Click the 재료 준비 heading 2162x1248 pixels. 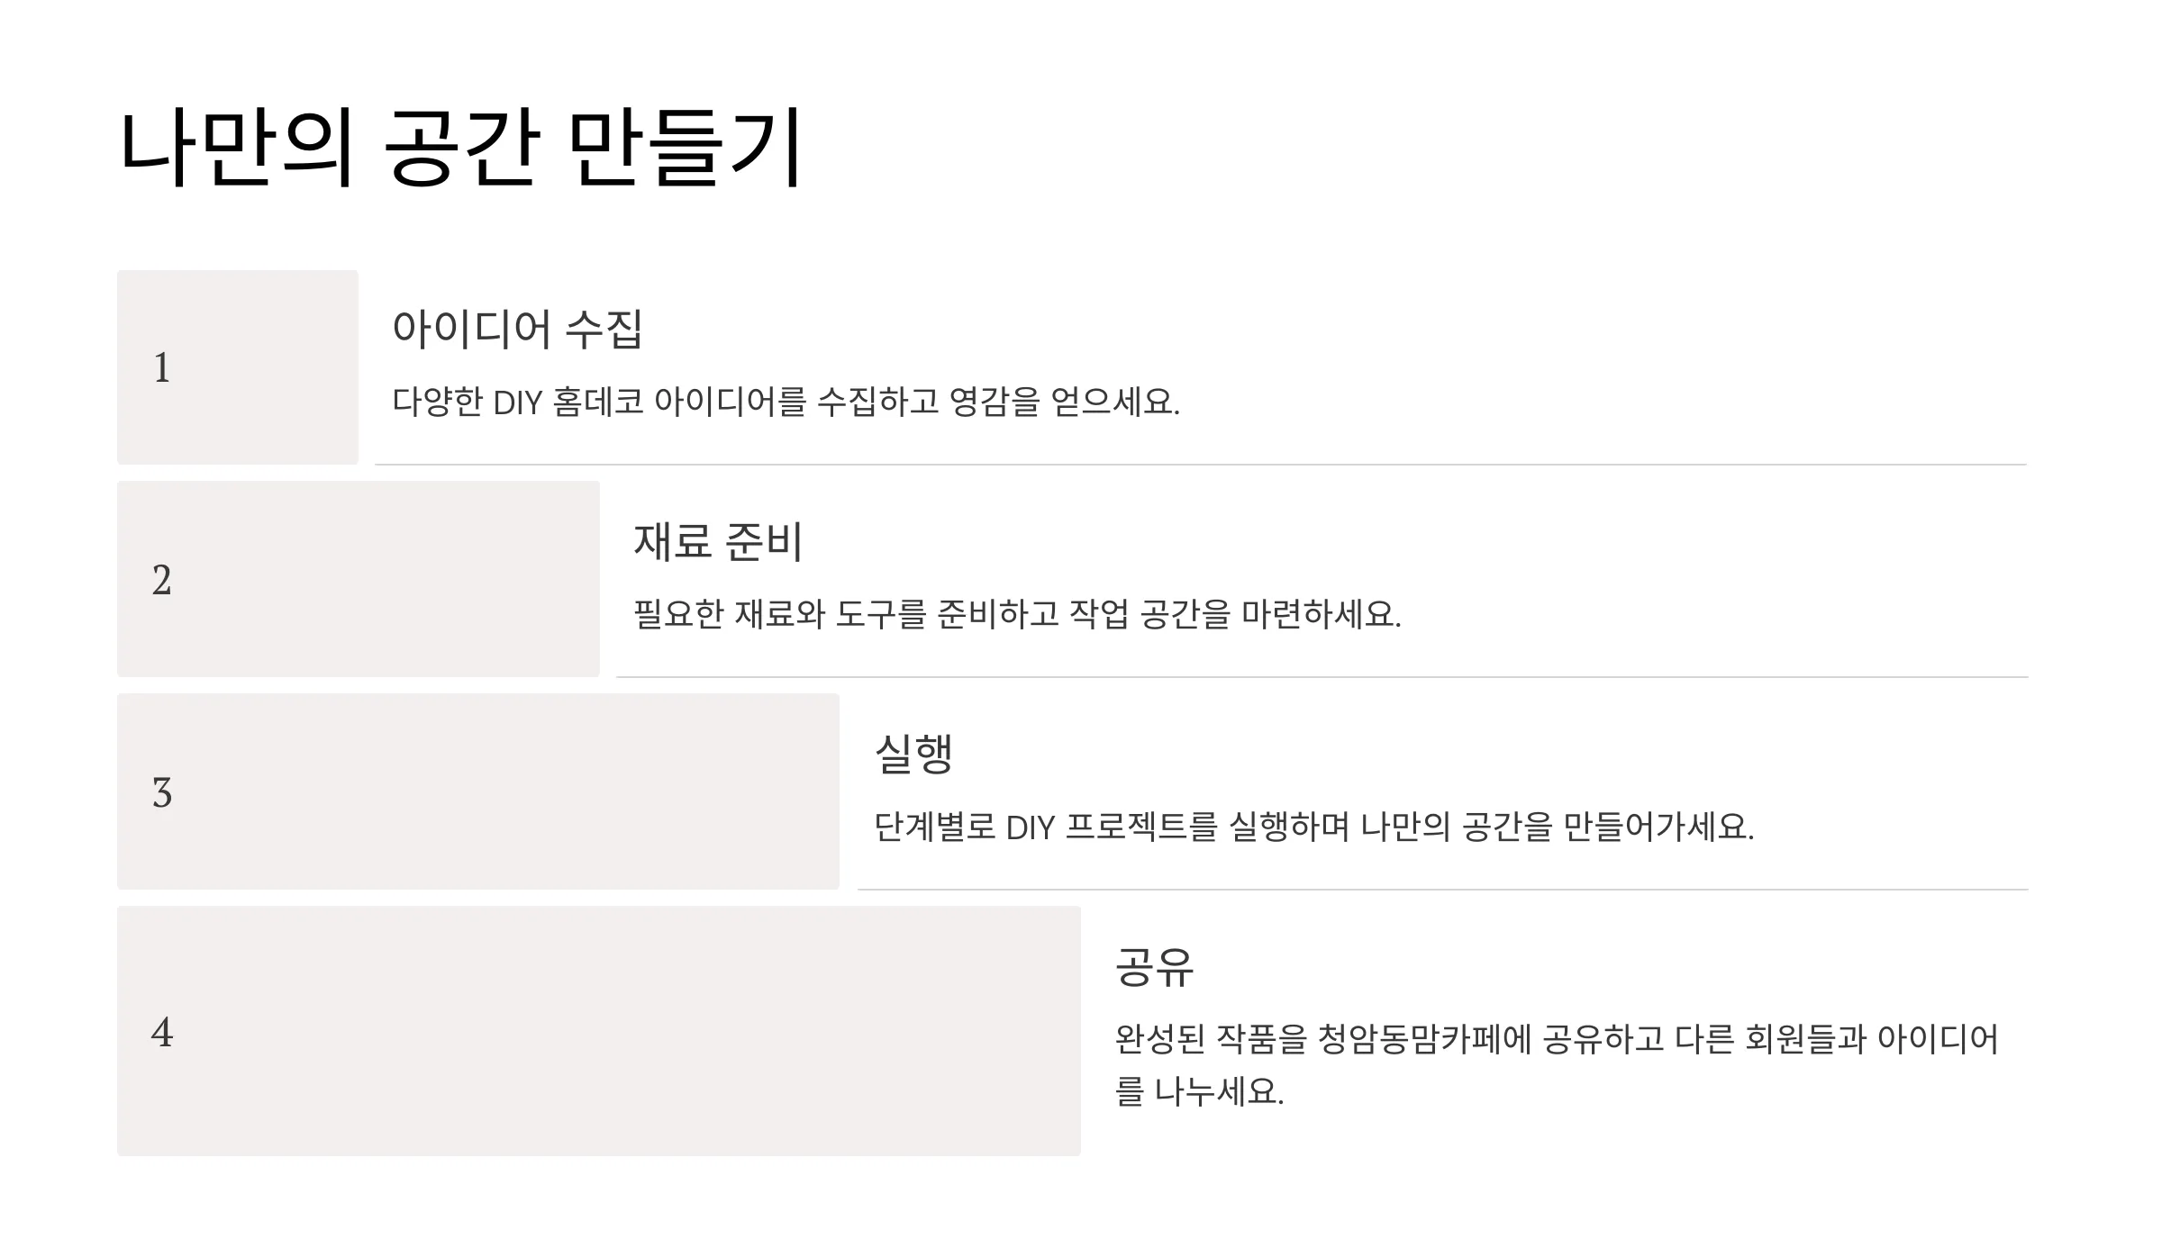(x=718, y=540)
